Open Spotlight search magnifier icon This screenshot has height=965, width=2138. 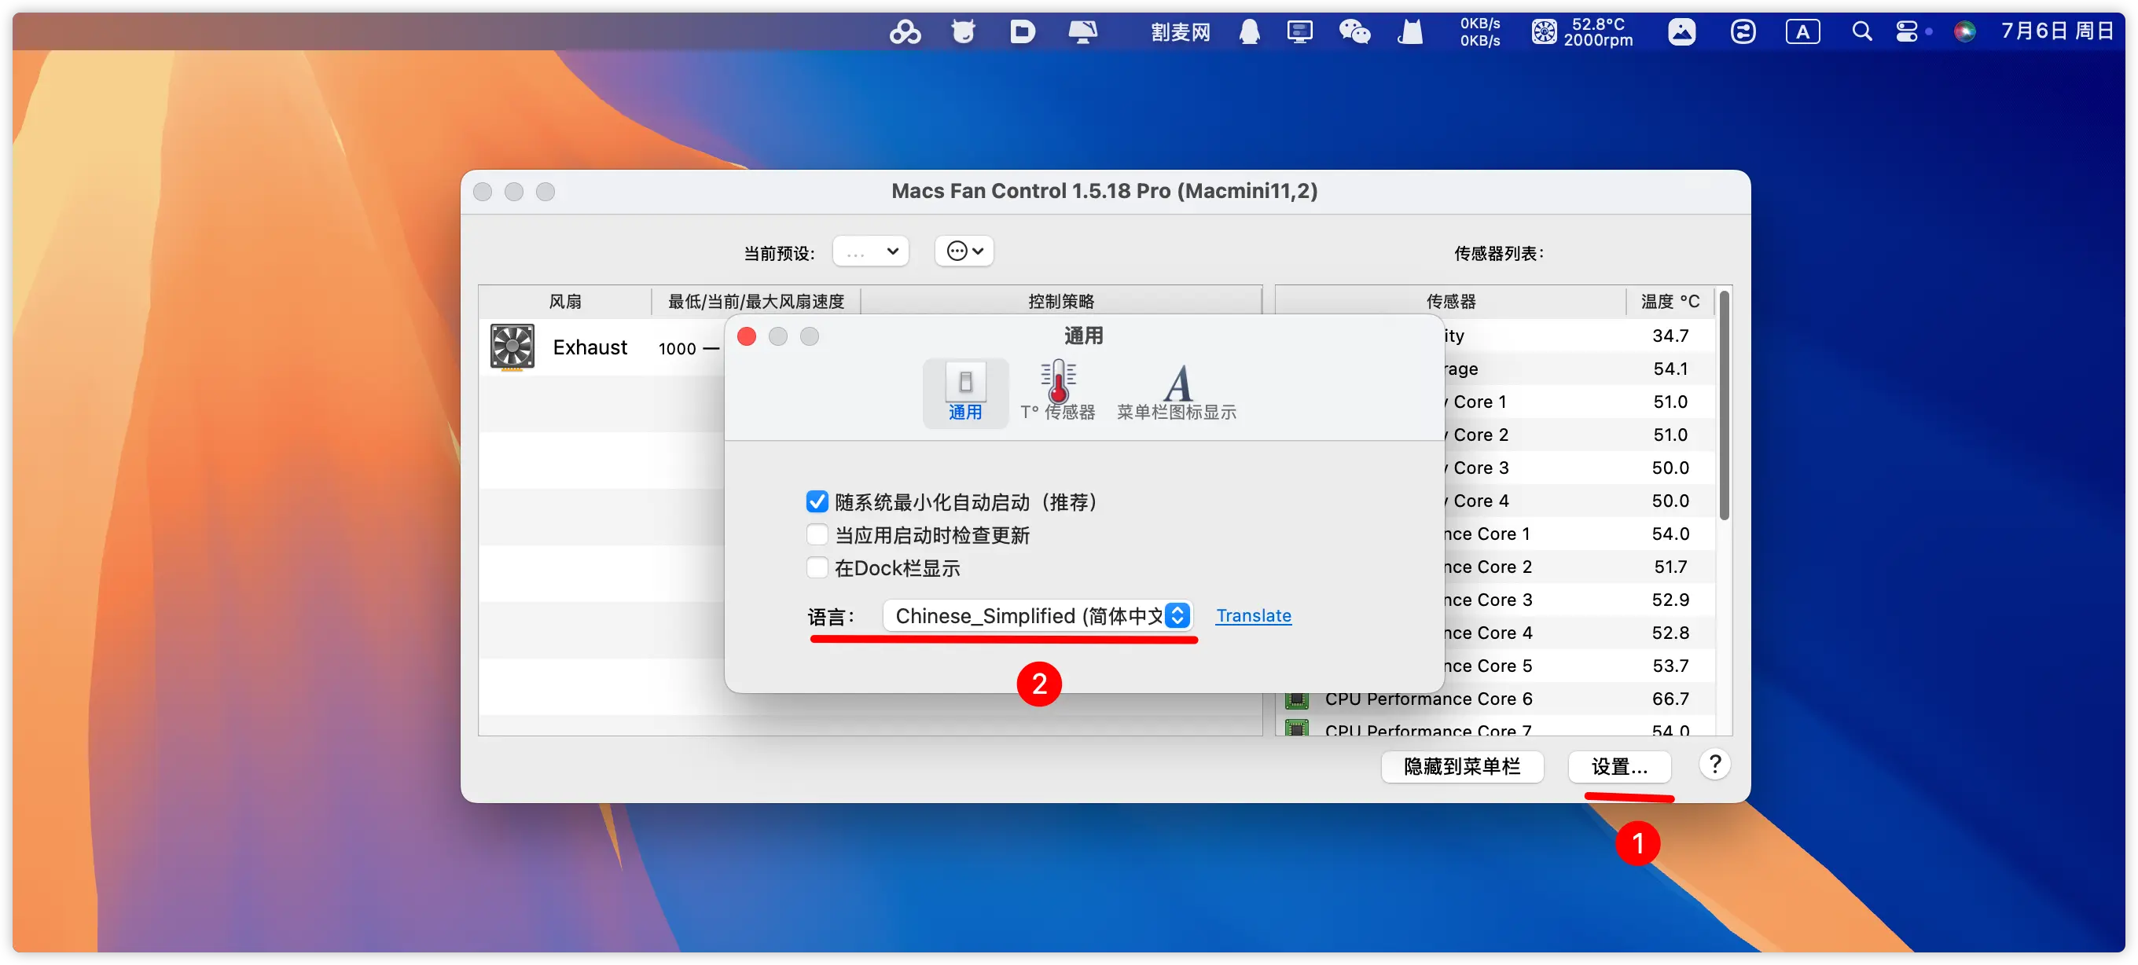click(x=1861, y=32)
